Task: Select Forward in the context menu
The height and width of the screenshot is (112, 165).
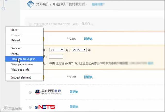Action: [x=24, y=35]
